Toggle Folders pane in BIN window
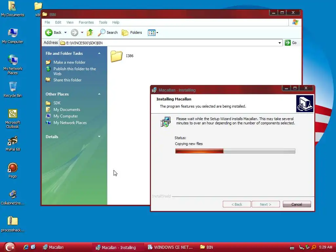The image size is (336, 252). coord(132,32)
